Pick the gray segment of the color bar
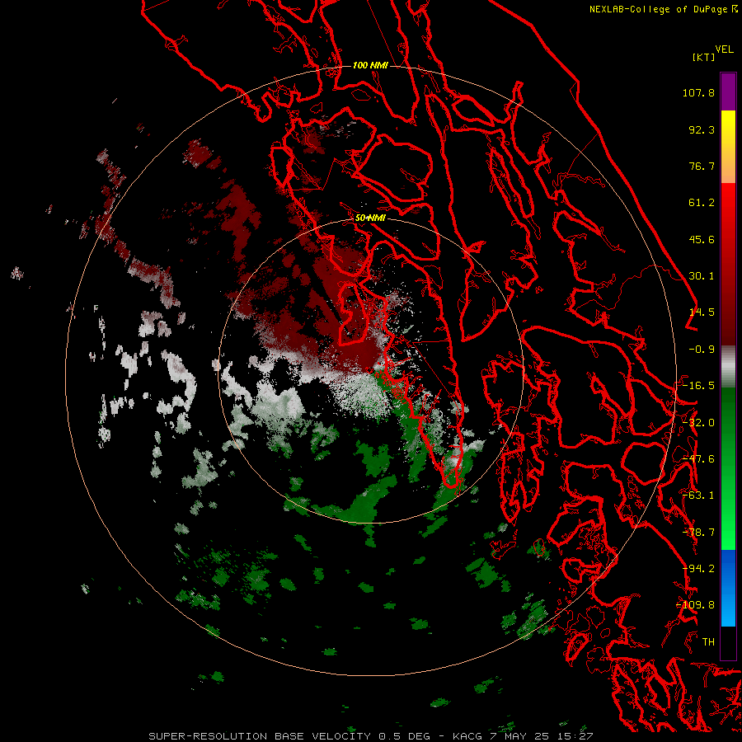This screenshot has height=742, width=742. (728, 367)
